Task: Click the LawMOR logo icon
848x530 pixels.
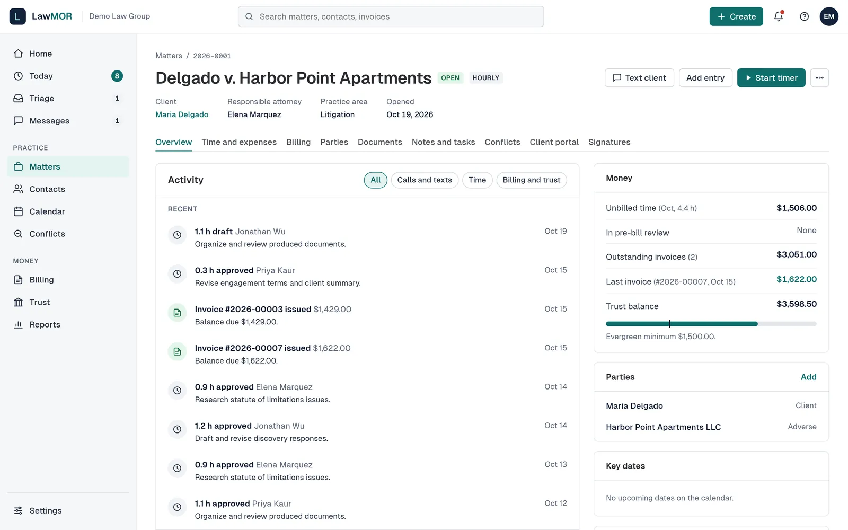Action: 17,16
